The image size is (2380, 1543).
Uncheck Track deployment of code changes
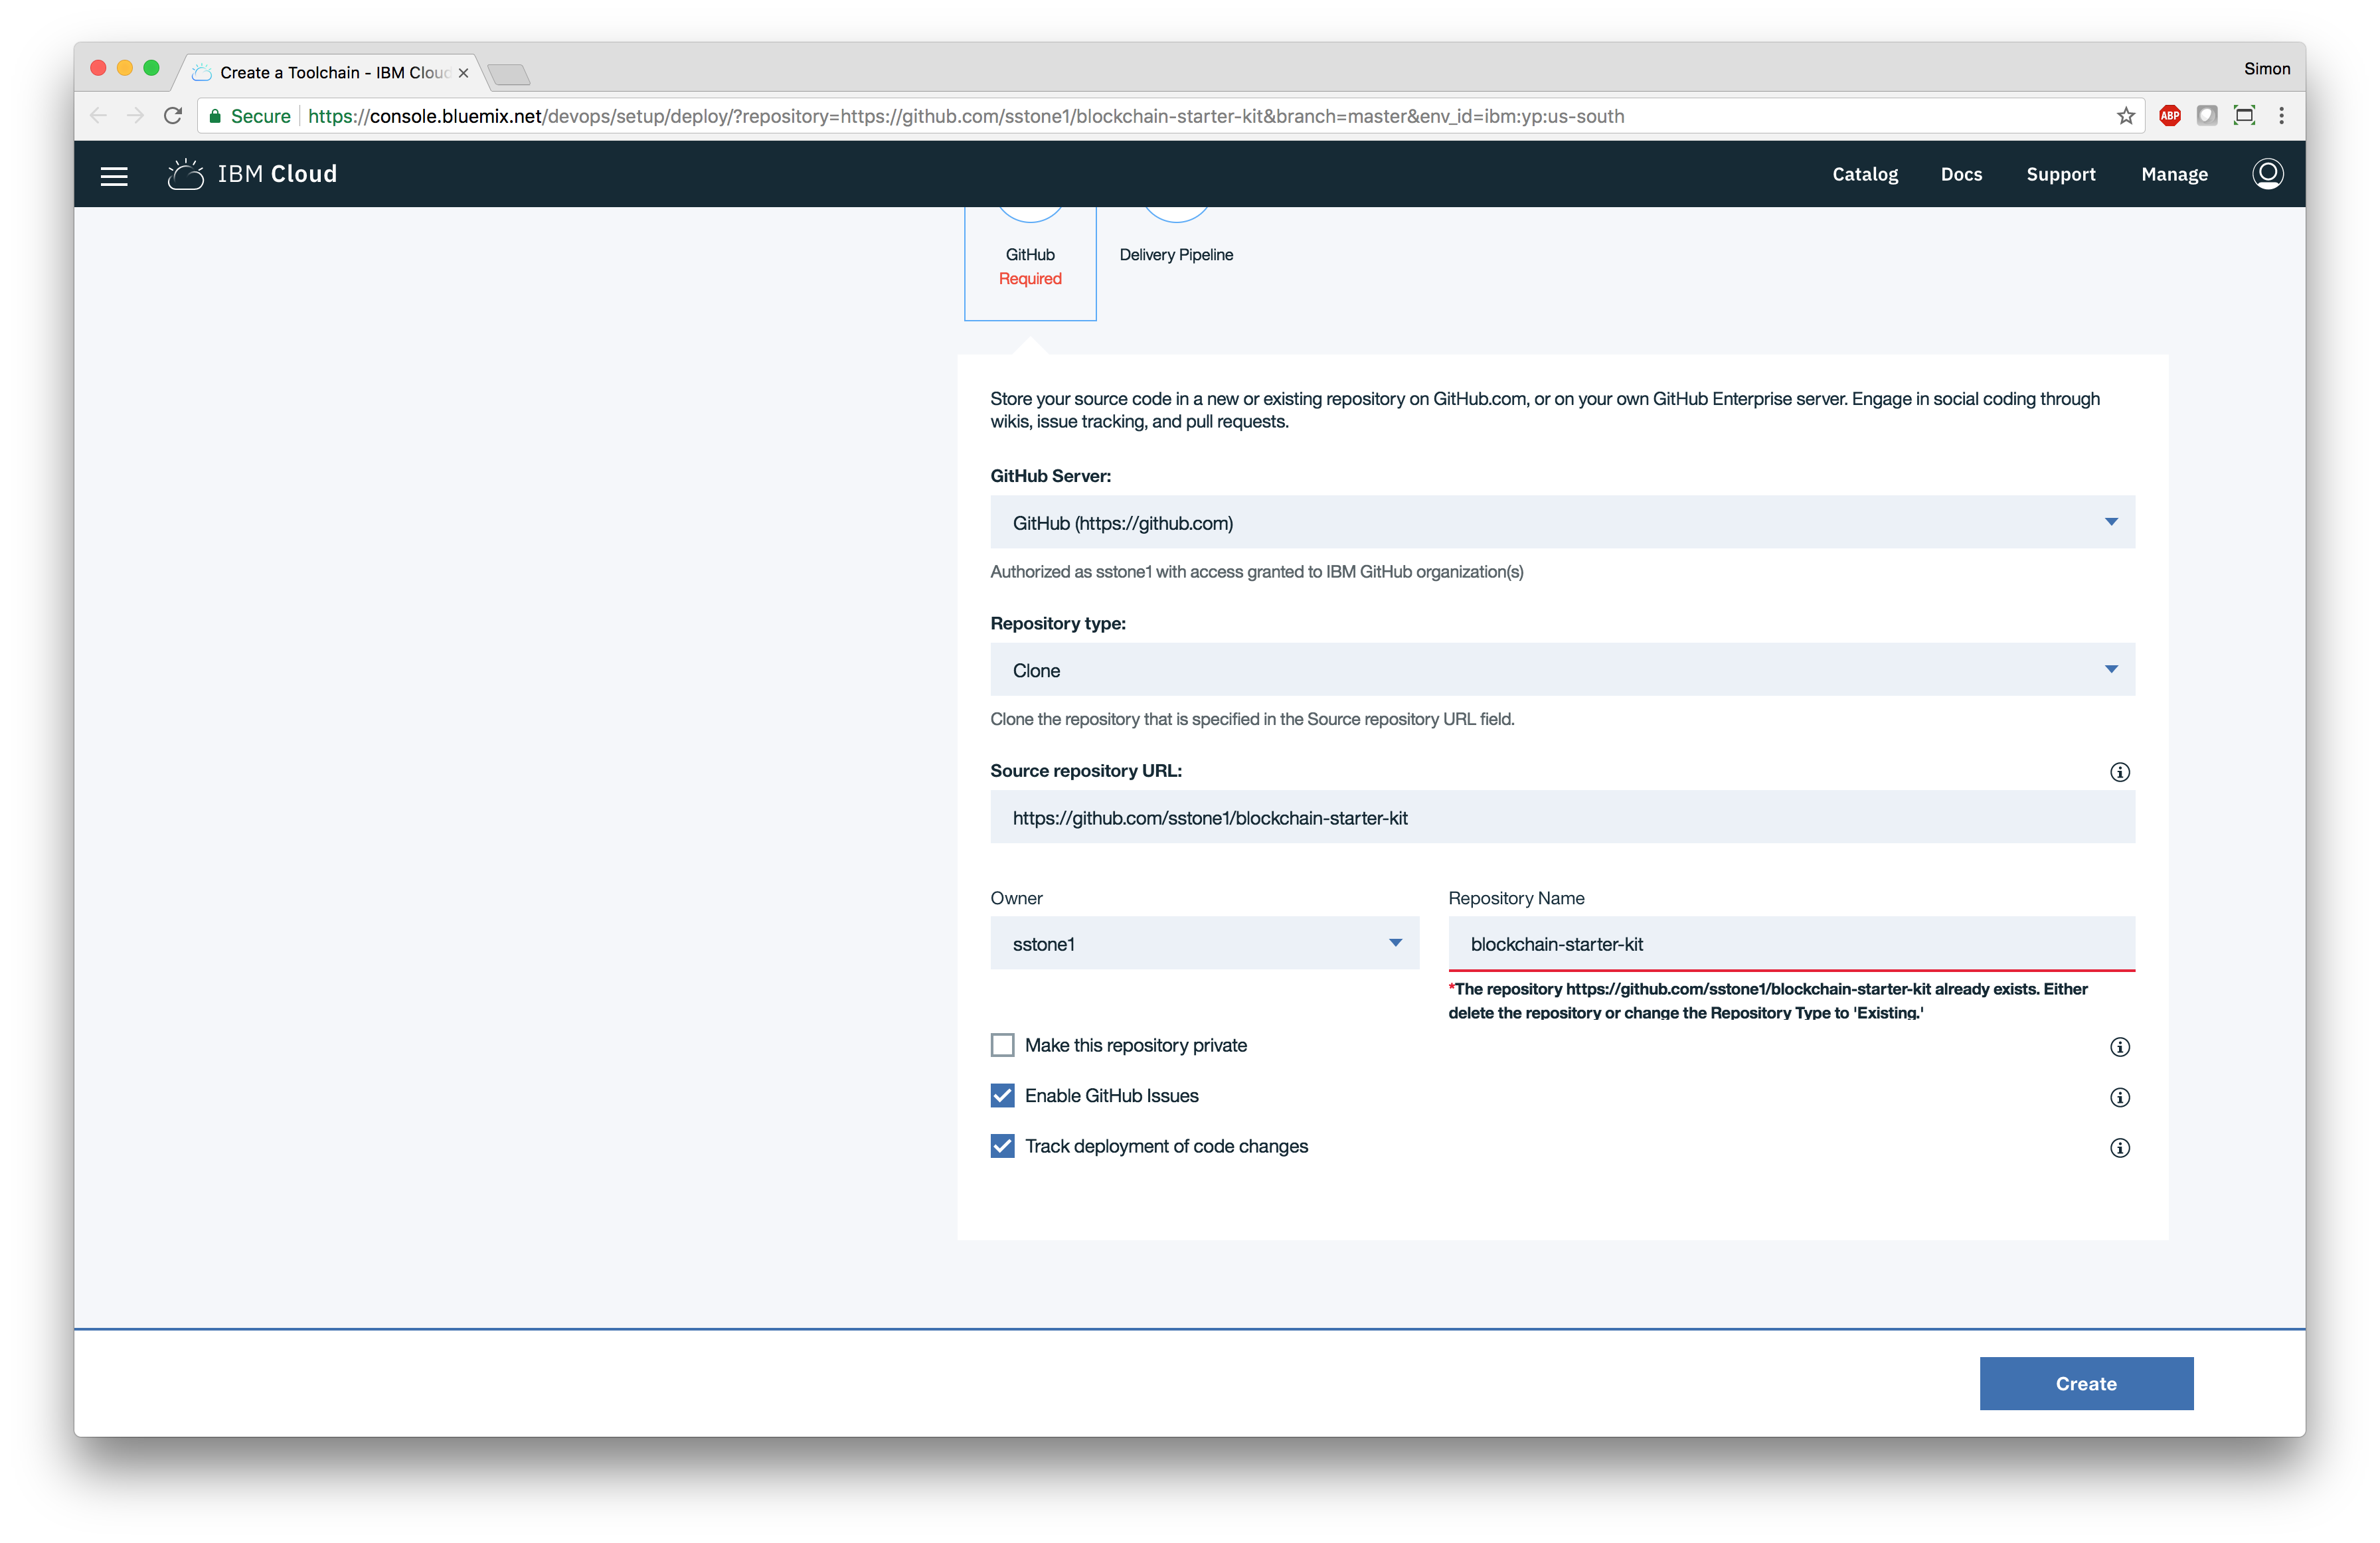[x=1002, y=1146]
